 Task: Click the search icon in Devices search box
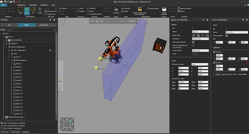point(55,30)
